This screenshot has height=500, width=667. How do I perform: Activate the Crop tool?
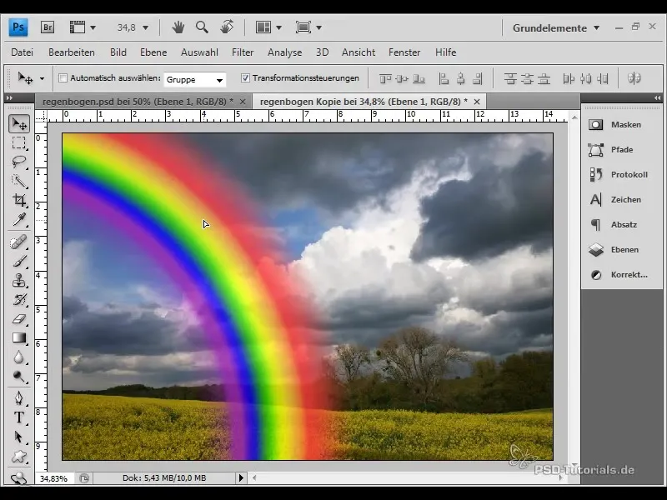tap(19, 200)
